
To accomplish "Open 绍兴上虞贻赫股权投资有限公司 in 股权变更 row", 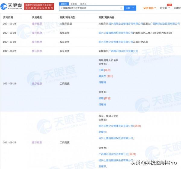I will 116,33.
